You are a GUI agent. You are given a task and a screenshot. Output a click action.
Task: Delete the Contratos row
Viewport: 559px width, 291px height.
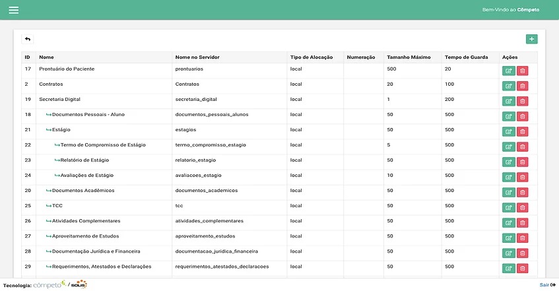[523, 86]
